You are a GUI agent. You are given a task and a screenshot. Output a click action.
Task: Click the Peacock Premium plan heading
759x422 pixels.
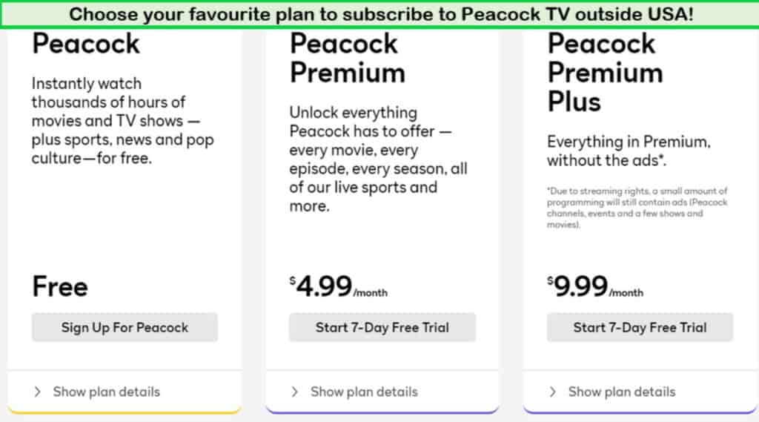tap(348, 58)
